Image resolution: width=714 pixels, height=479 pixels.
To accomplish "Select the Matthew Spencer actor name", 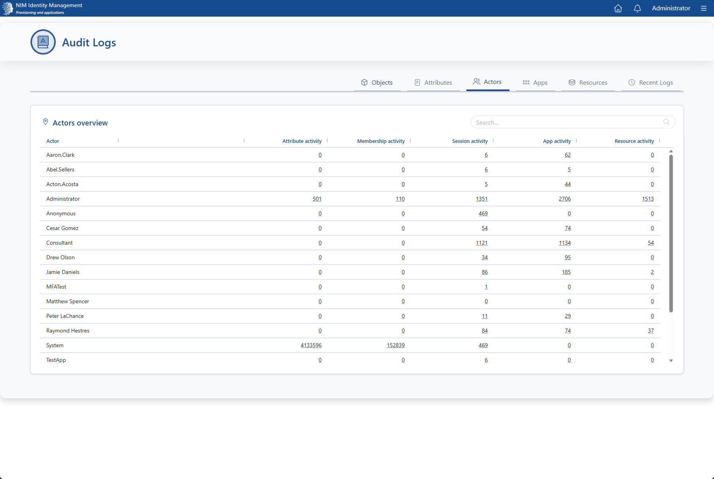I will pyautogui.click(x=68, y=301).
